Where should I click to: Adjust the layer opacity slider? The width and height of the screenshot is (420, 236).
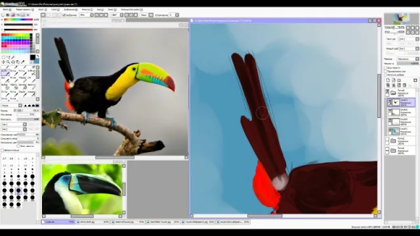click(x=407, y=64)
